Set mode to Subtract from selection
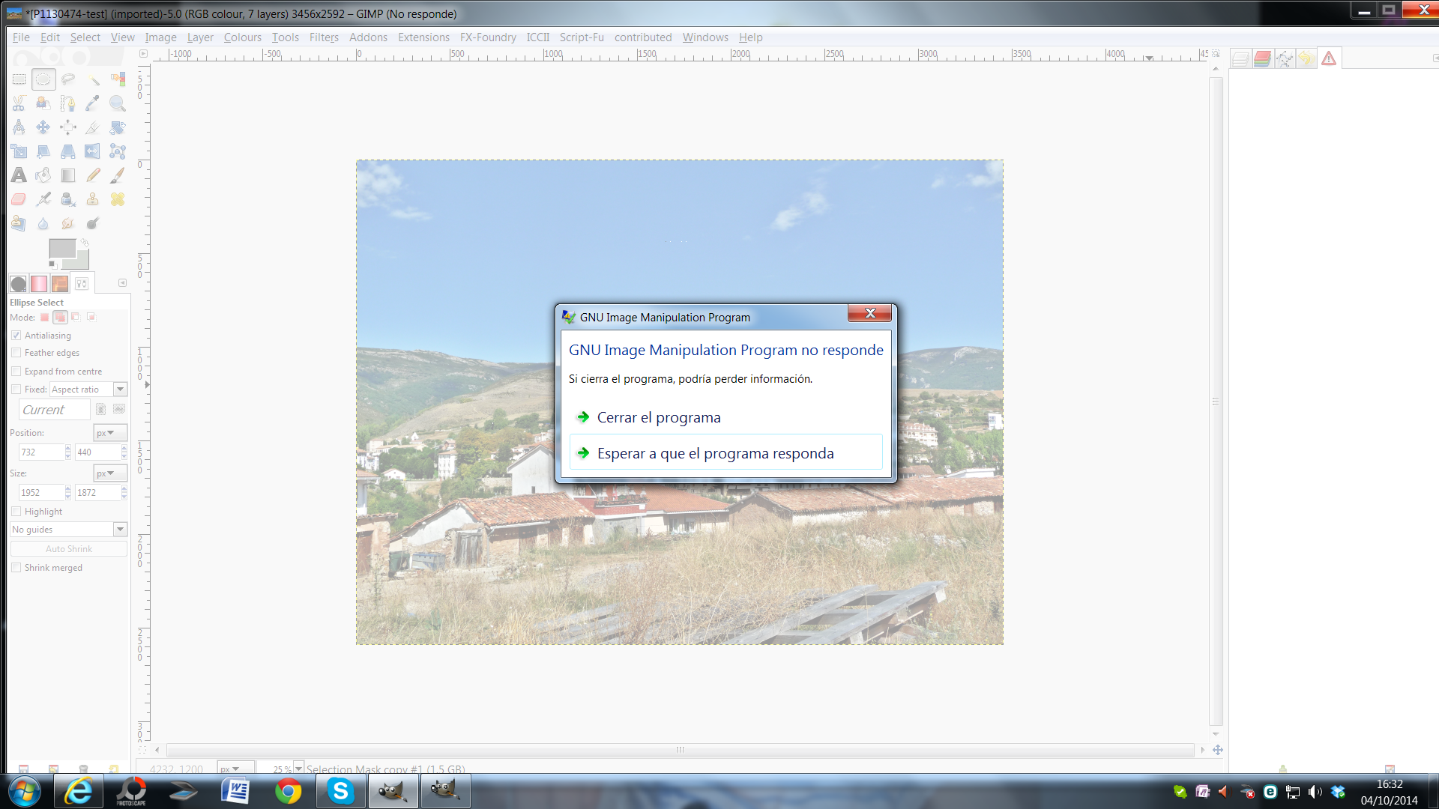Viewport: 1439px width, 809px height. (76, 318)
